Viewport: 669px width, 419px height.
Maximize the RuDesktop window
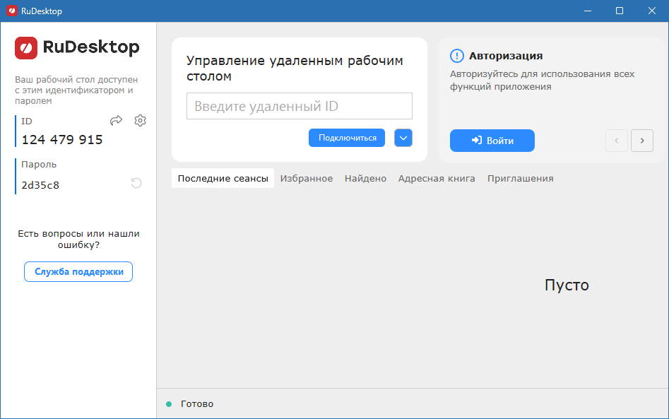620,11
